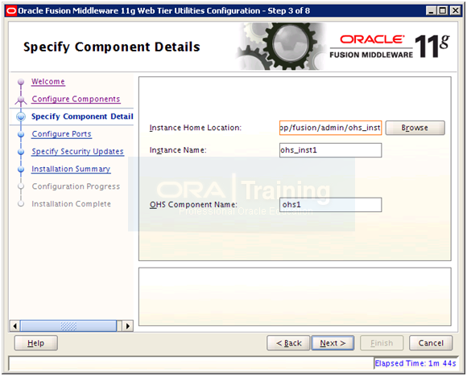Image resolution: width=467 pixels, height=376 pixels.
Task: Open Specify Security Updates step
Action: 78,152
